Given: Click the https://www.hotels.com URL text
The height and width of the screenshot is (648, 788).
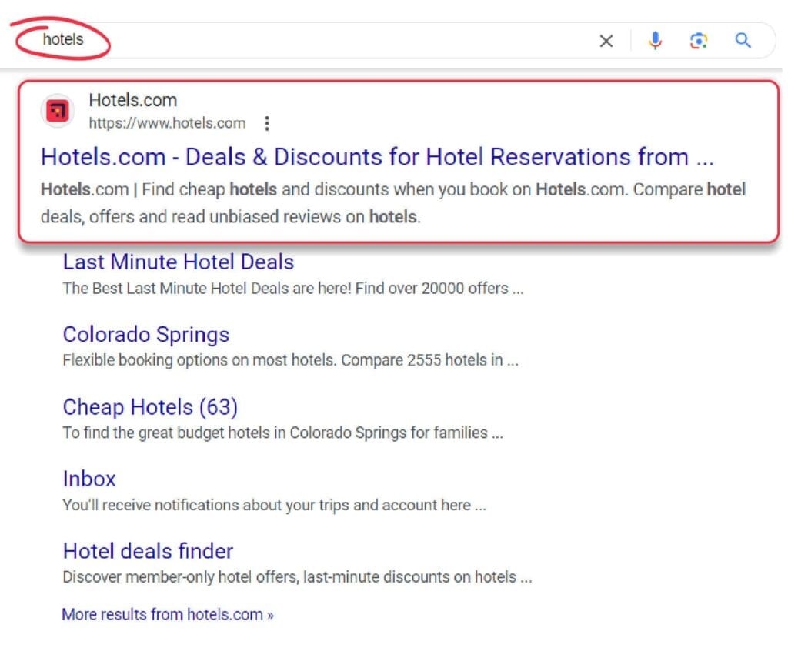Looking at the screenshot, I should point(167,123).
